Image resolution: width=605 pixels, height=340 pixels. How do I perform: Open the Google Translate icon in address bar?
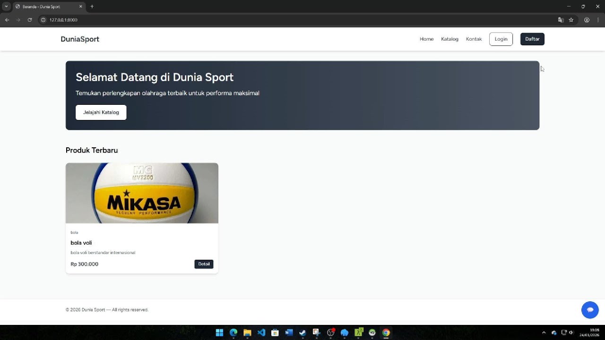point(561,20)
